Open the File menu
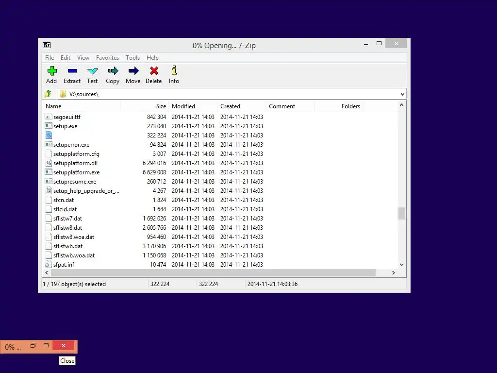 (x=50, y=58)
